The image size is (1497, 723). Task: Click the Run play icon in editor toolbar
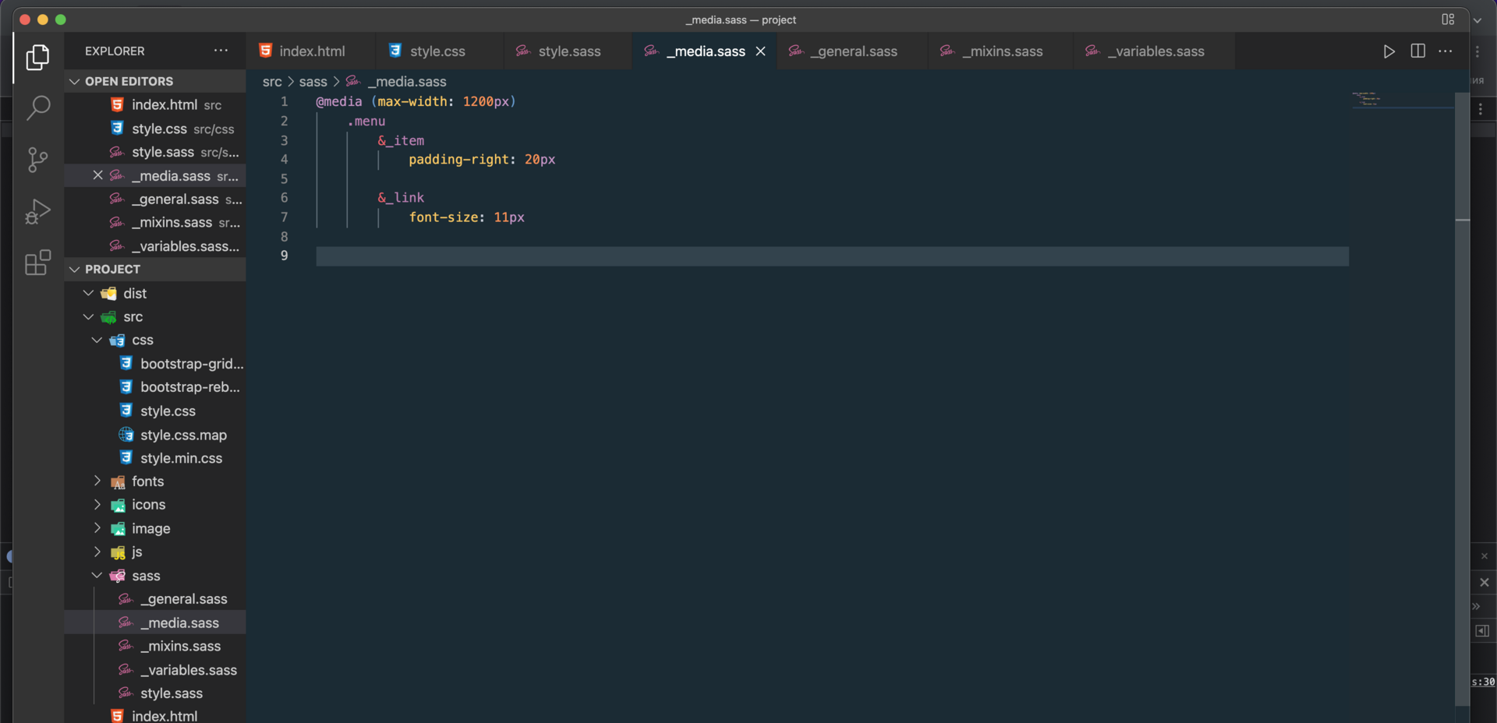tap(1389, 51)
